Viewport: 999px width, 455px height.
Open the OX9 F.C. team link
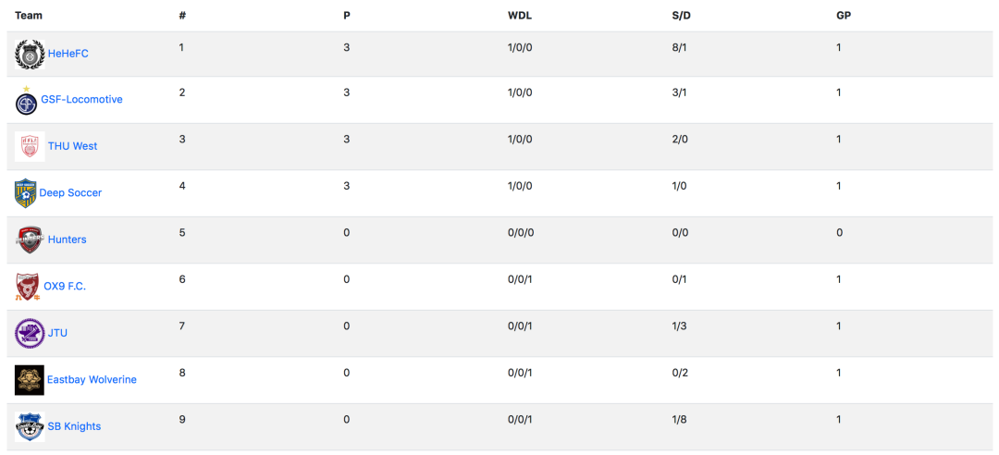pos(65,286)
